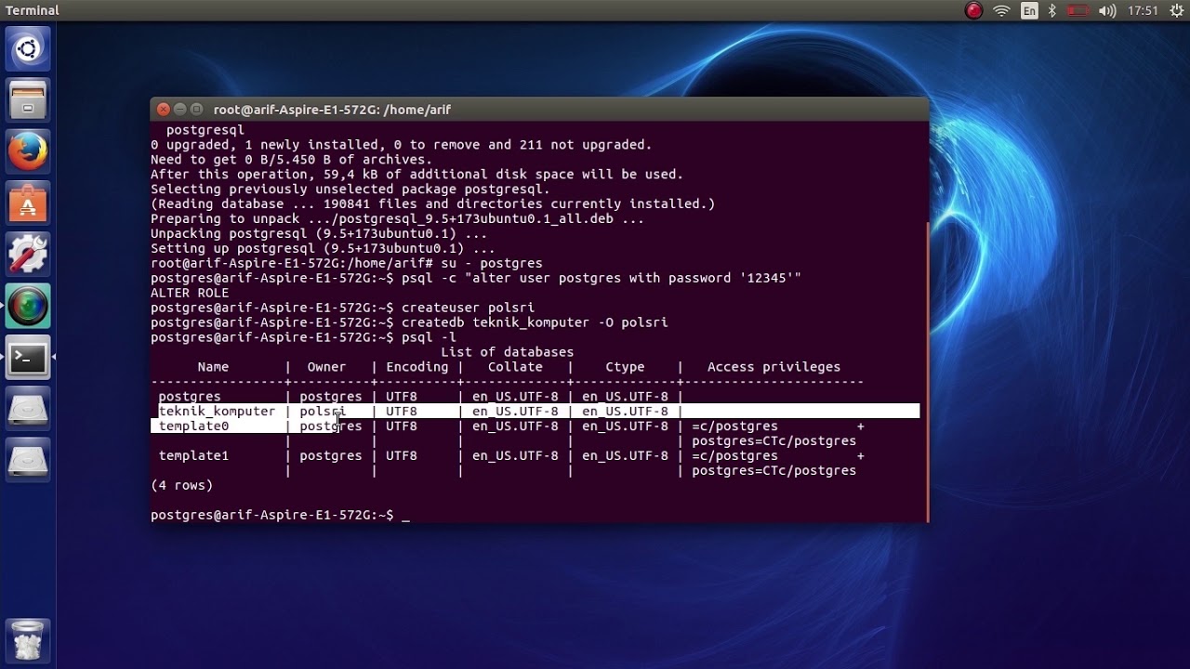Open the Bluetooth indicator menu
1190x669 pixels.
click(x=1052, y=11)
